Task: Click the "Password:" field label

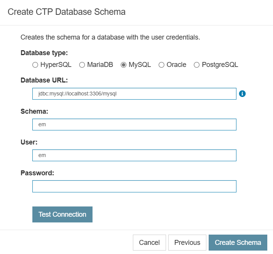Action: (37, 173)
